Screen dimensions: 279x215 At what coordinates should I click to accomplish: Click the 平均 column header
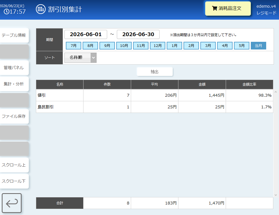point(154,84)
